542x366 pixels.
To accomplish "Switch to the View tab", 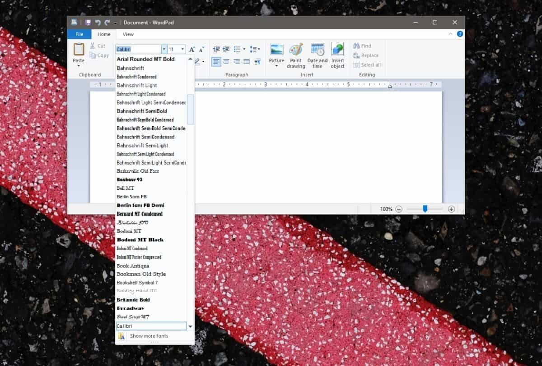I will point(128,34).
